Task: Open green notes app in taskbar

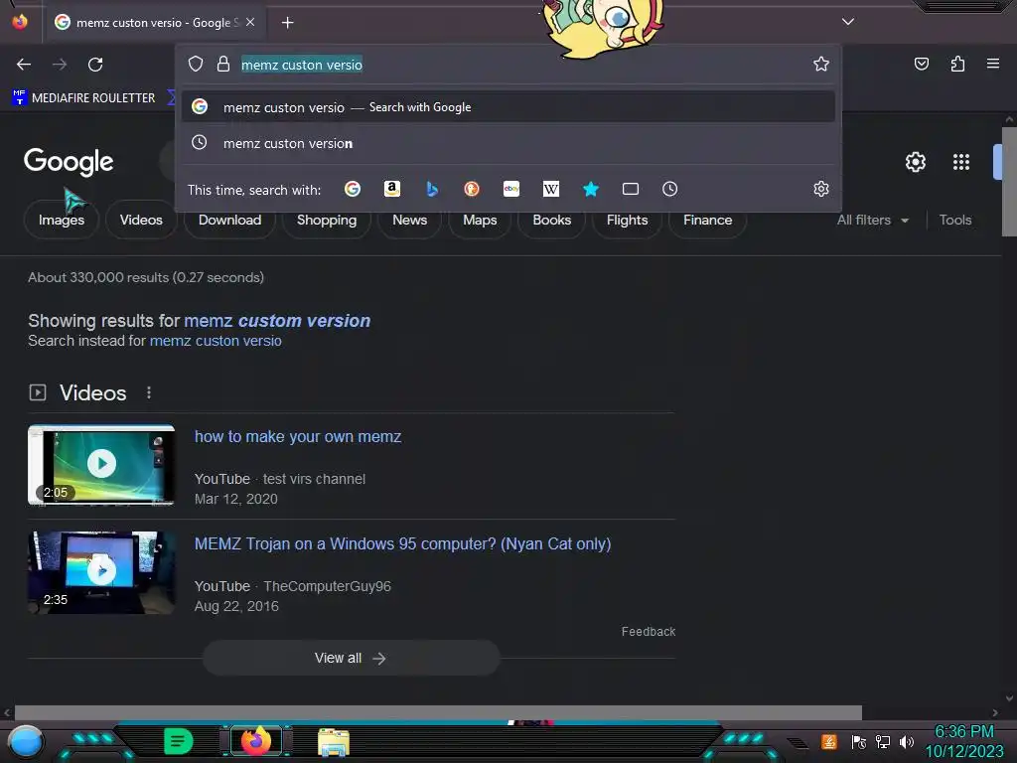Action: point(179,741)
